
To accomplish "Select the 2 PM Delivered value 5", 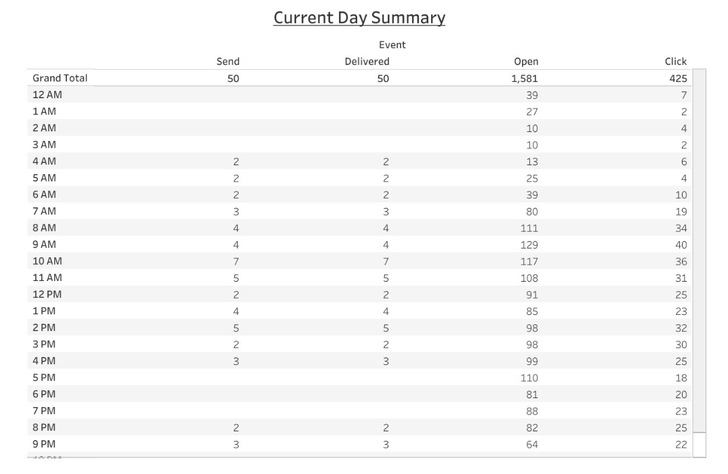I will click(x=386, y=328).
